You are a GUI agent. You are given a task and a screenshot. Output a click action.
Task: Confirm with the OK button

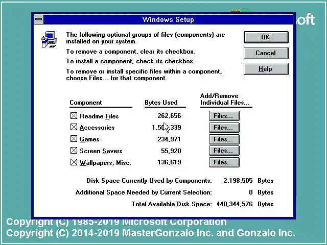coord(266,37)
